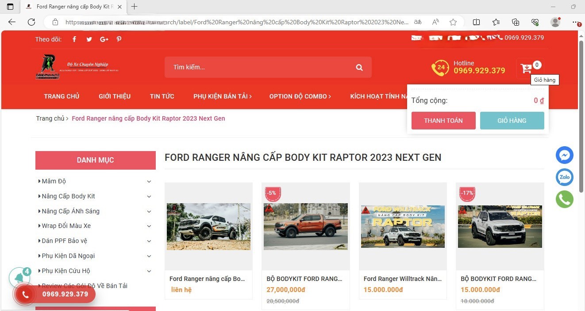
Task: Open the GIỚI THIỆU menu item
Action: (x=115, y=96)
